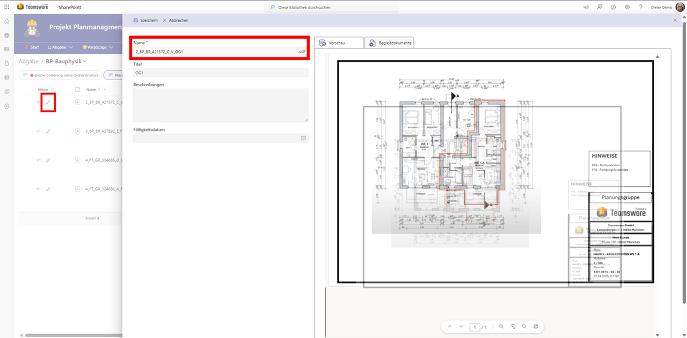
Task: Click the megaphone icon in the header
Action: 586,7
